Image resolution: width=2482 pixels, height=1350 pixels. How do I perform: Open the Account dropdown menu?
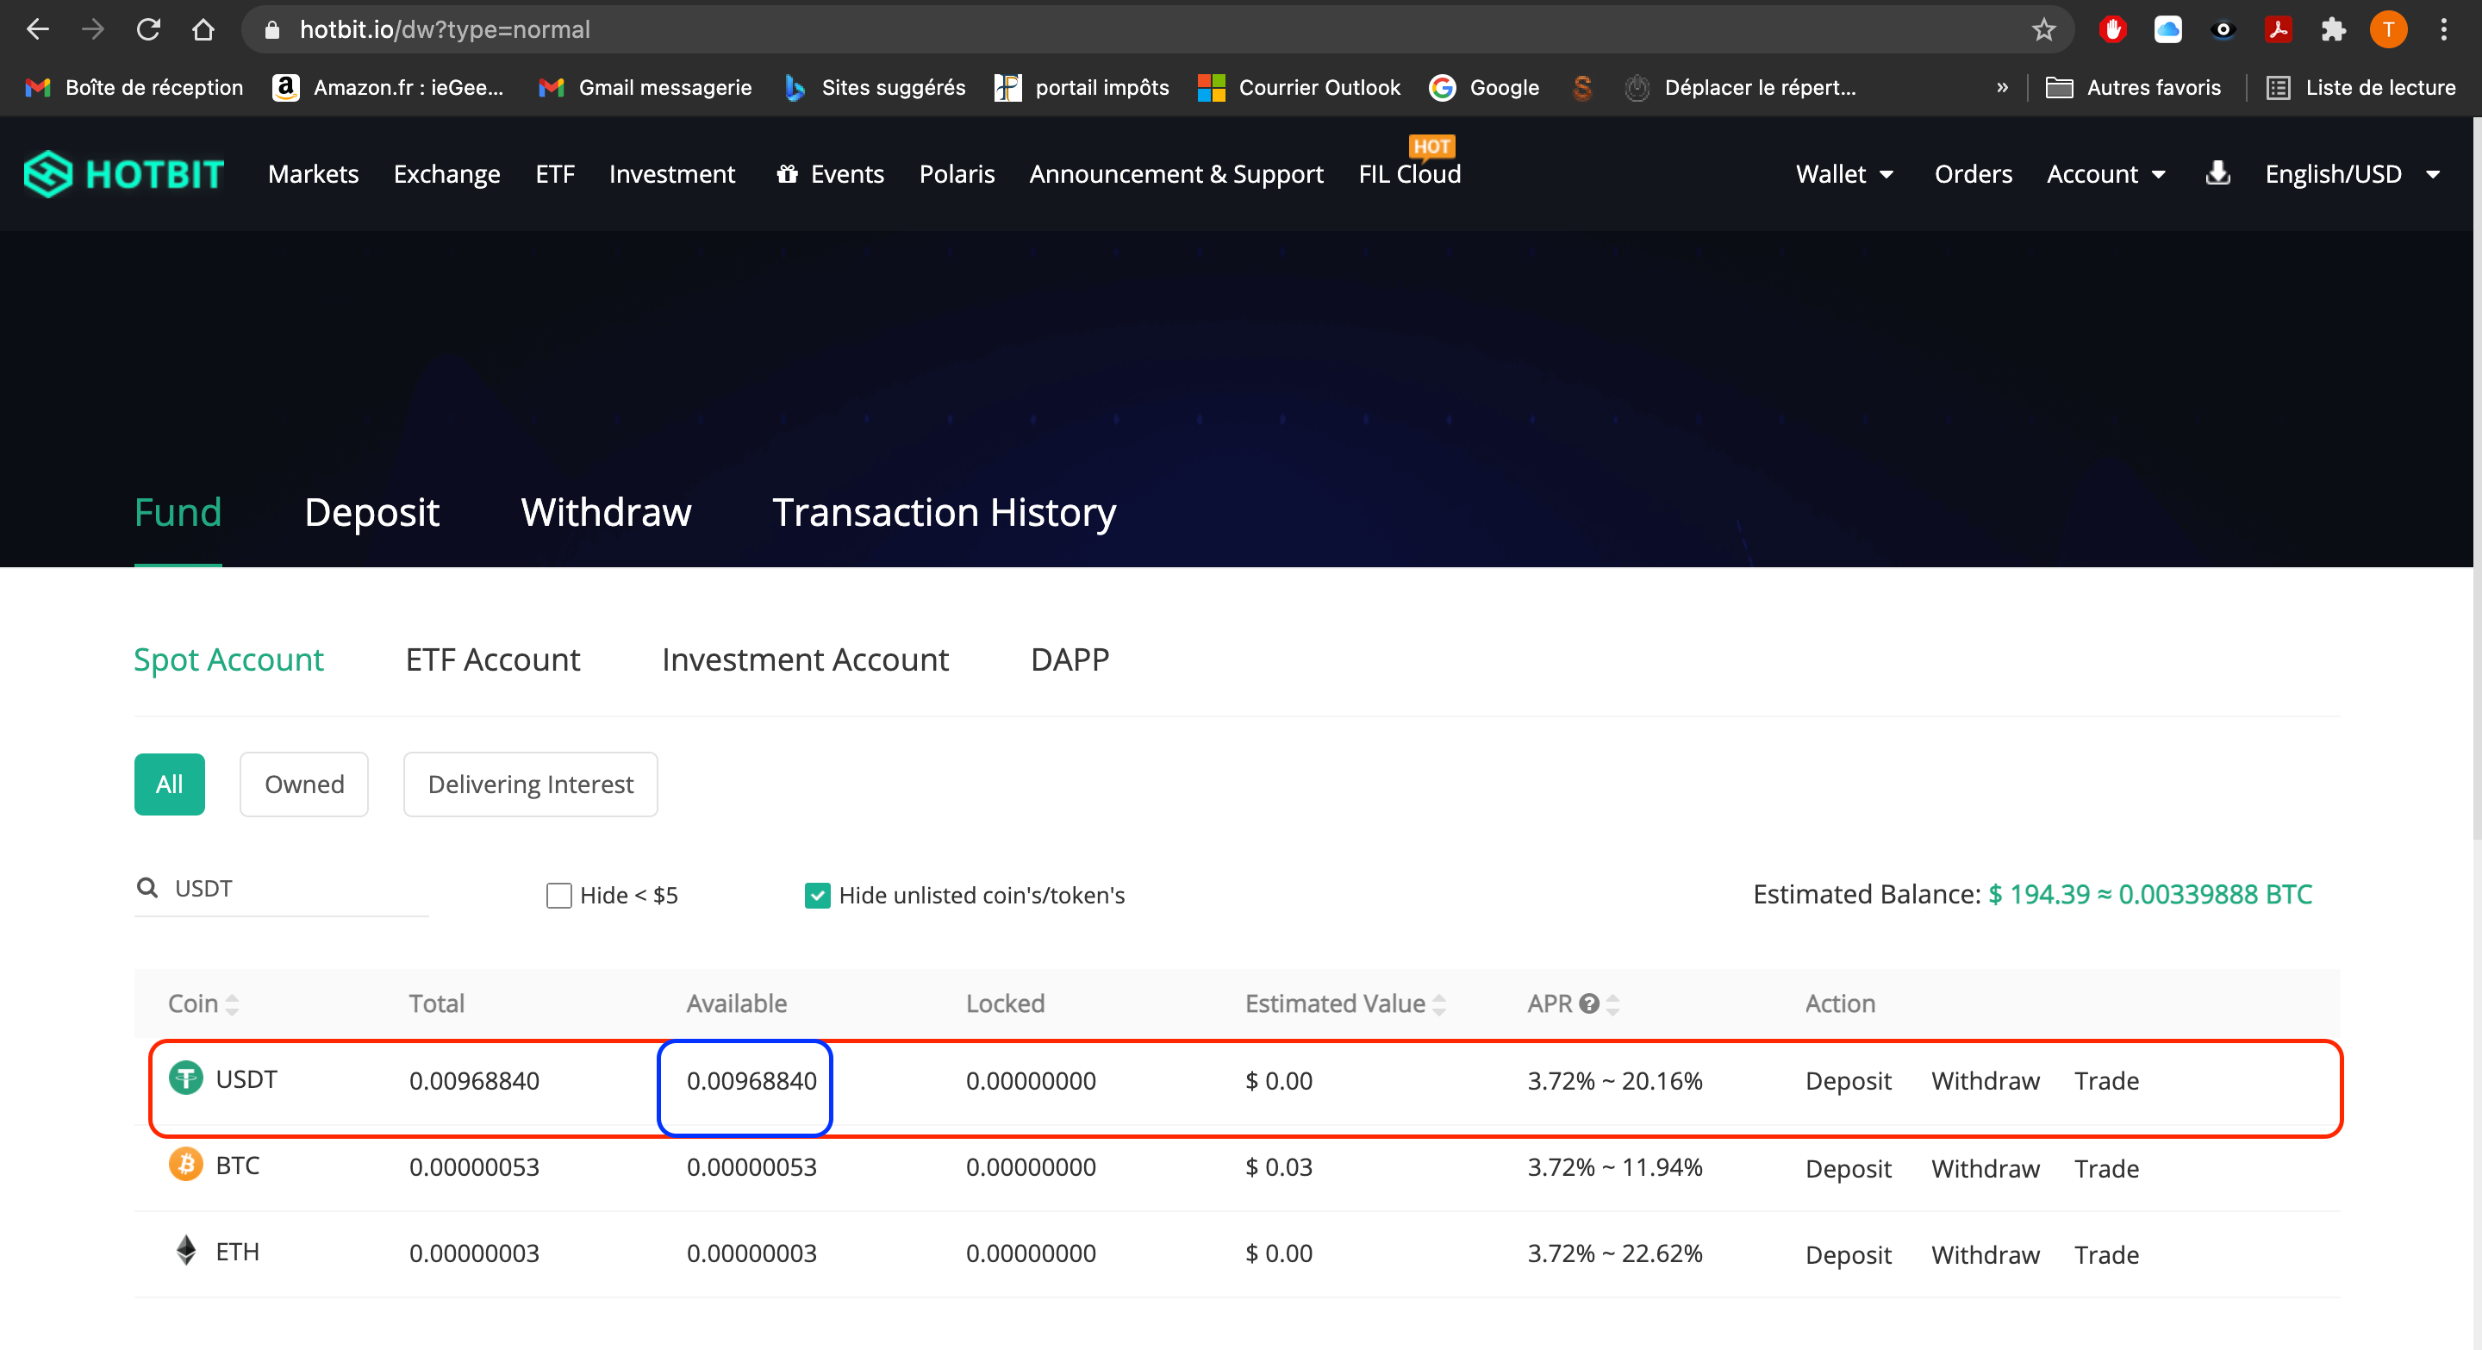pyautogui.click(x=2105, y=174)
